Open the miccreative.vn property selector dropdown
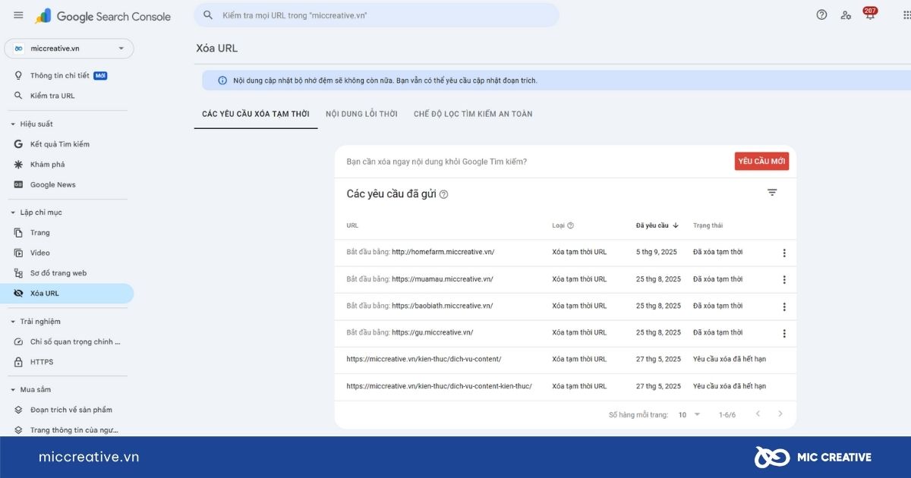This screenshot has width=911, height=478. (x=69, y=49)
